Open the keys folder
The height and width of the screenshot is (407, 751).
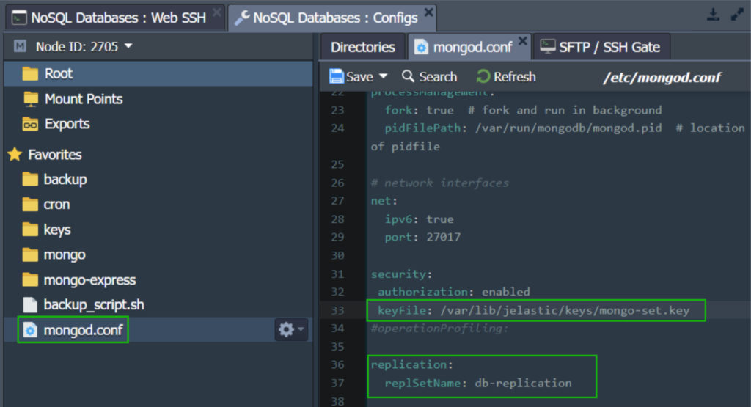click(46, 230)
